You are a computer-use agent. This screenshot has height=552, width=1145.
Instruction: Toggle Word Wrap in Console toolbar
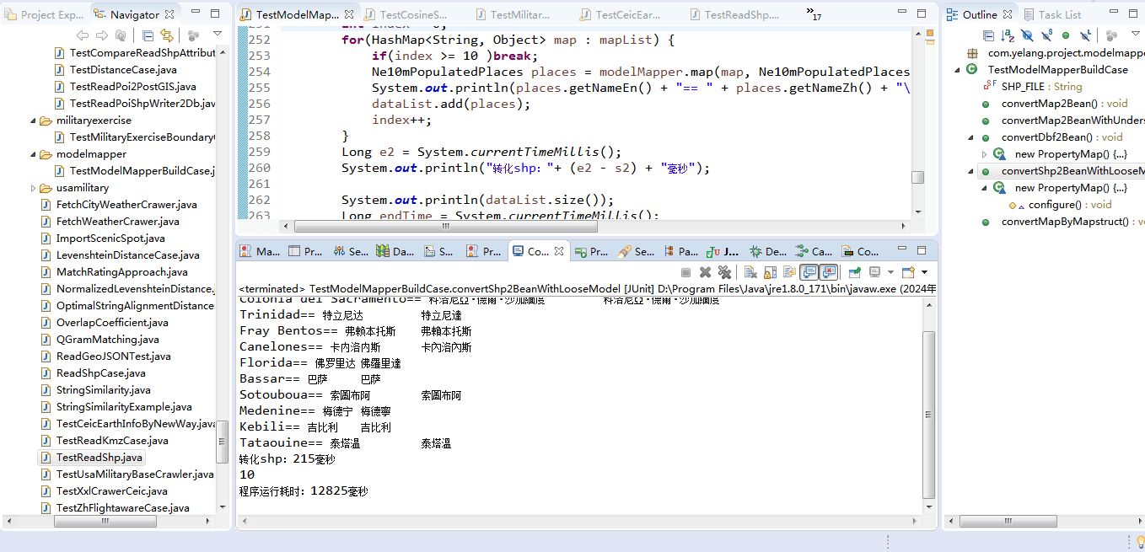(x=788, y=272)
